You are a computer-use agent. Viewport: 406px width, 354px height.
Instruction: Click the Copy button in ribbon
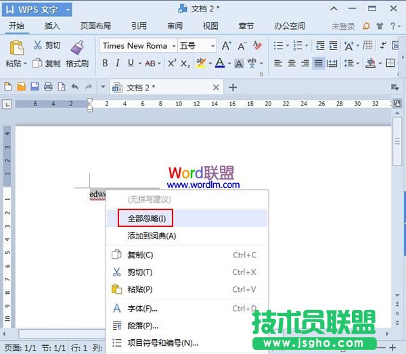coord(47,64)
